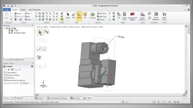Click the vertical scrollbar up arrow

point(186,26)
